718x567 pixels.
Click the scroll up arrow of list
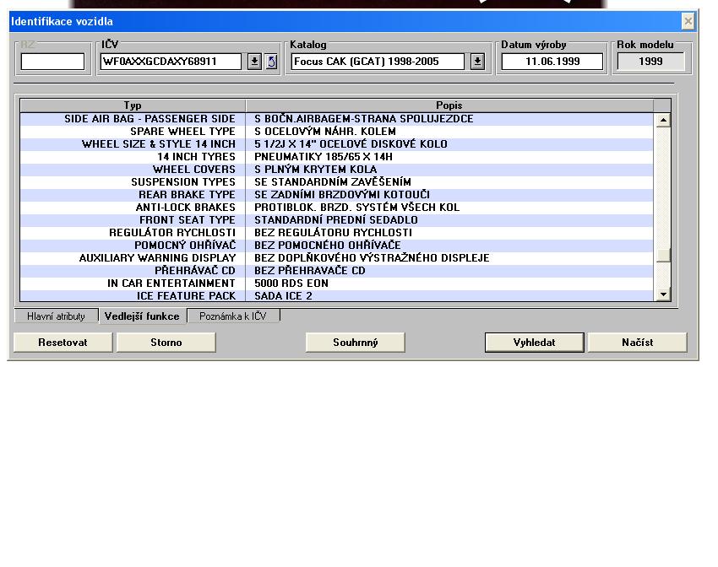(x=663, y=120)
